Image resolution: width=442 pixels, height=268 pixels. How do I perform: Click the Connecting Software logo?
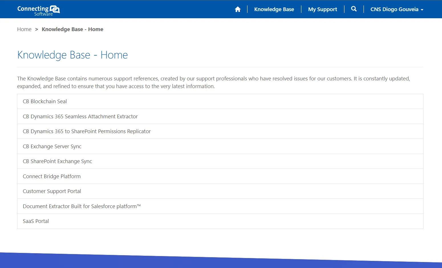38,10
